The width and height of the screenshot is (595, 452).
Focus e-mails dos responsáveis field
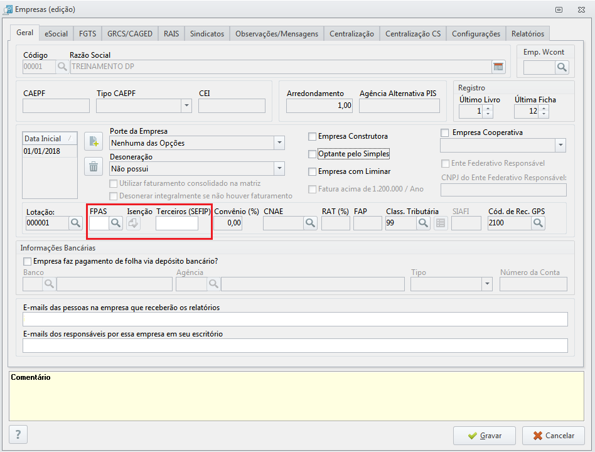point(295,346)
